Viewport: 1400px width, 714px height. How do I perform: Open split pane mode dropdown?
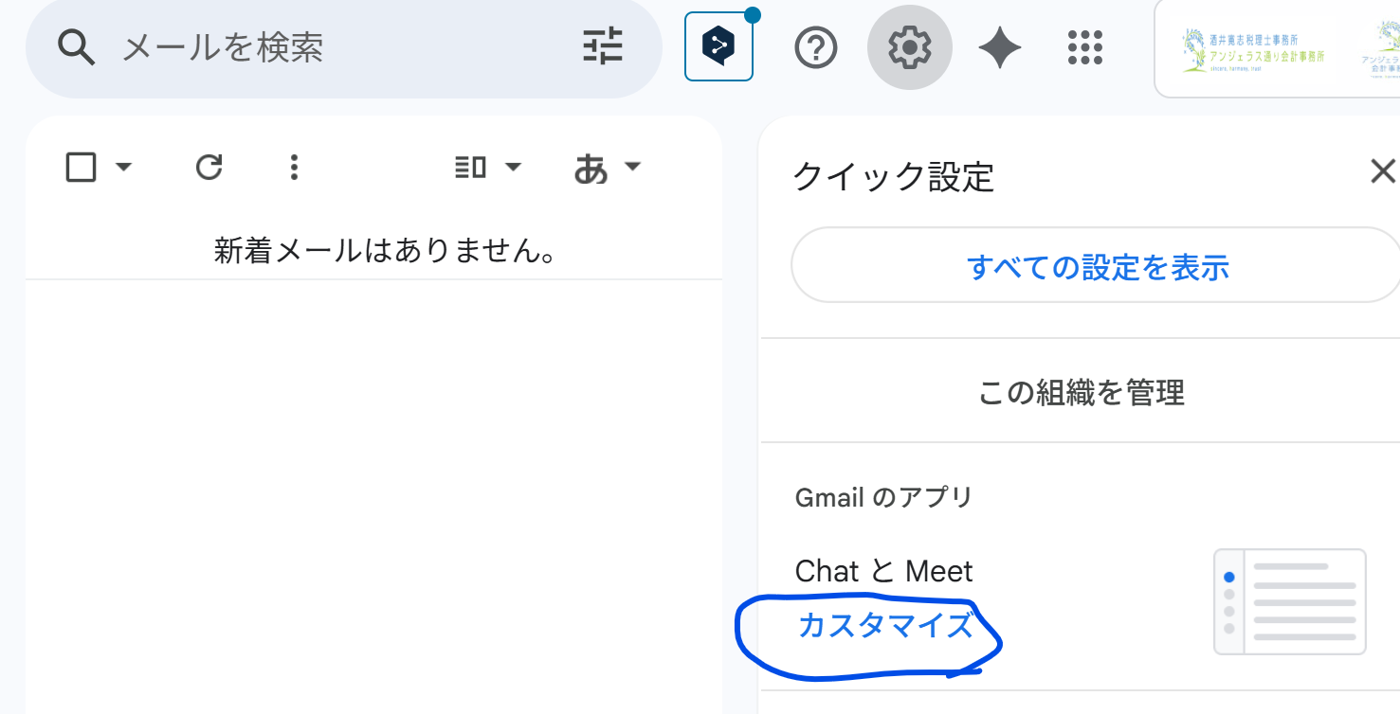tap(488, 168)
